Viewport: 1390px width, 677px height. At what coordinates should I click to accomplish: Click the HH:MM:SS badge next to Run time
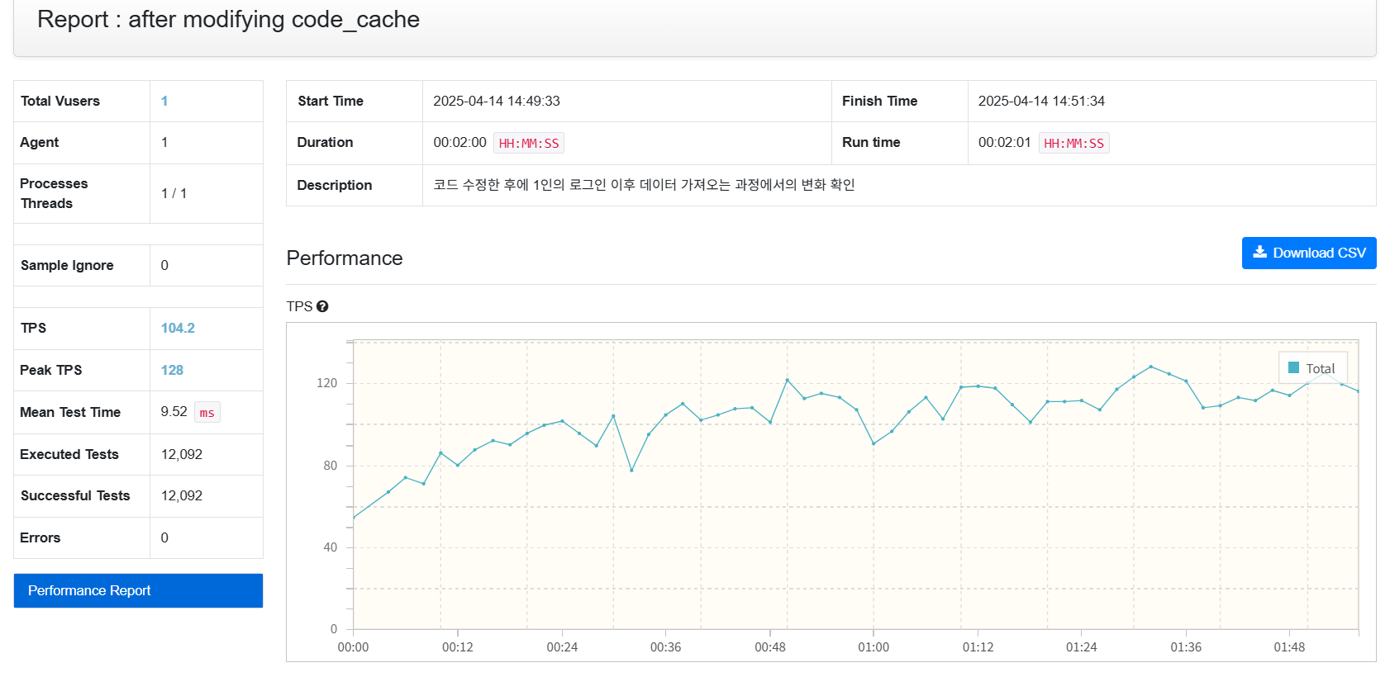coord(1073,143)
